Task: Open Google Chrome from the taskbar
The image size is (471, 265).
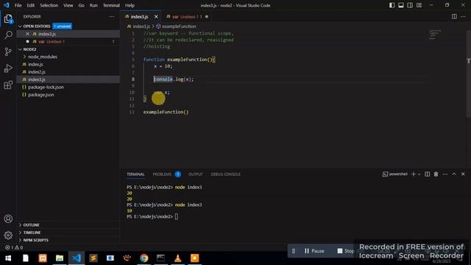Action: coord(144,258)
